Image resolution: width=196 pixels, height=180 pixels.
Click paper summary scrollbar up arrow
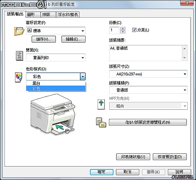pyautogui.click(x=184, y=49)
